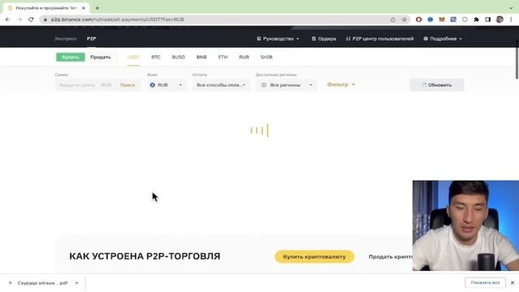The height and width of the screenshot is (292, 519).
Task: Select the RUB crypto tab
Action: tap(244, 57)
